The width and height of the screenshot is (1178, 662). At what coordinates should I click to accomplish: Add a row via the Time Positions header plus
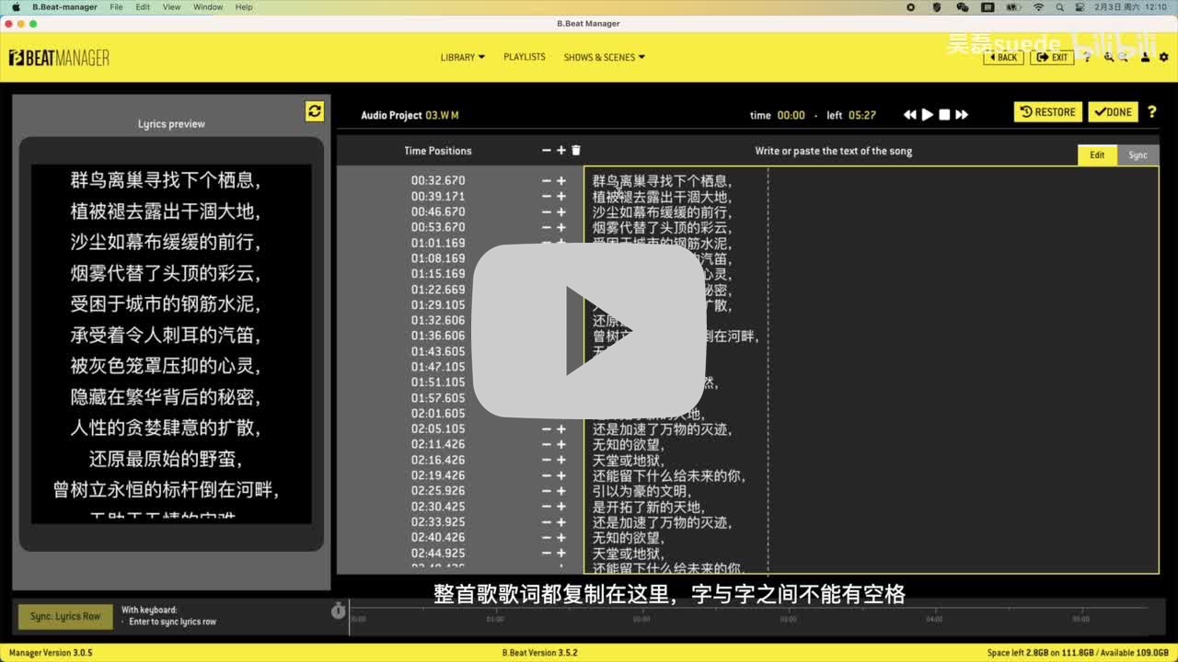561,150
